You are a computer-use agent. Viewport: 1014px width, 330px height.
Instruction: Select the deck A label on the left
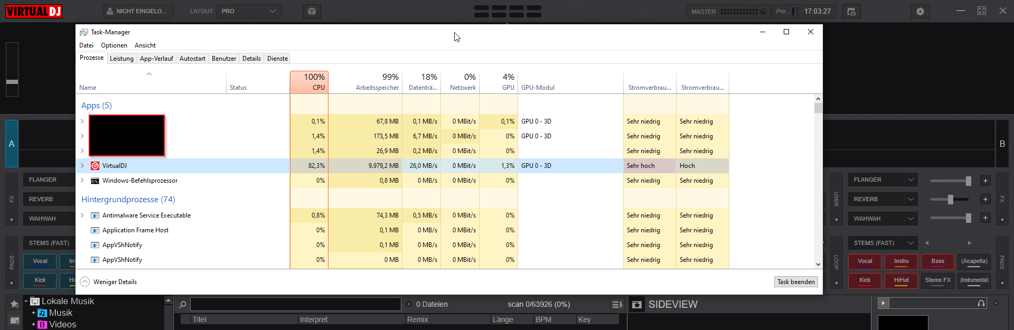click(x=12, y=144)
